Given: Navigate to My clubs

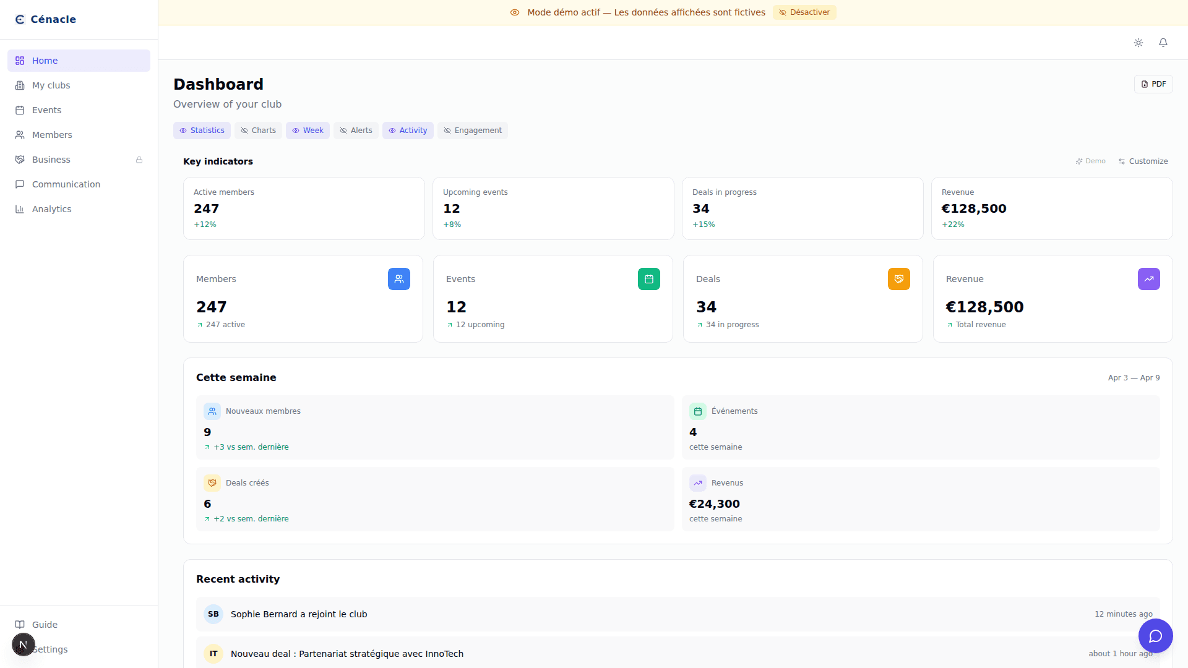Looking at the screenshot, I should [50, 85].
